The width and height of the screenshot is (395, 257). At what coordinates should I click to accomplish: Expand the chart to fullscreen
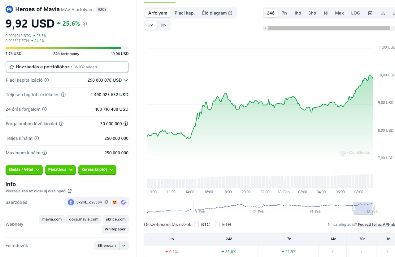(393, 13)
